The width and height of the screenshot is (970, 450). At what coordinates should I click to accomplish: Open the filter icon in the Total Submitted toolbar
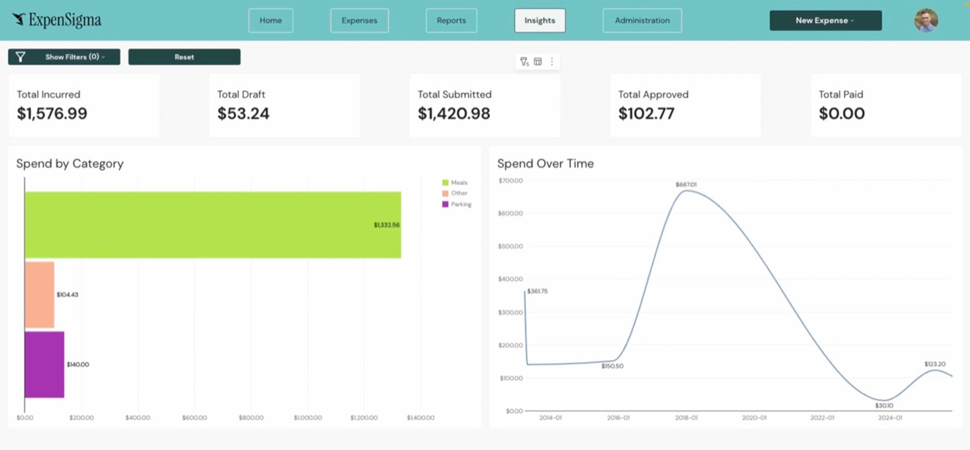tap(524, 62)
